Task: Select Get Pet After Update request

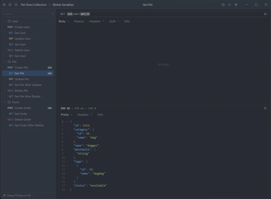Action: click(28, 85)
